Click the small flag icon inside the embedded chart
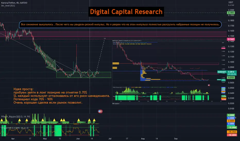 [209, 85]
